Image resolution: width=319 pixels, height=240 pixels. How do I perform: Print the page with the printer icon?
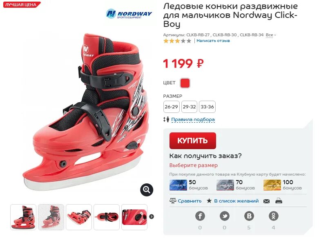(279, 201)
